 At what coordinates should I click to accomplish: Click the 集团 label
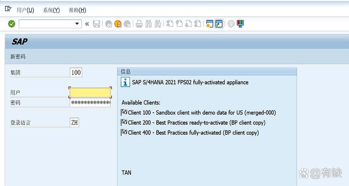point(15,73)
